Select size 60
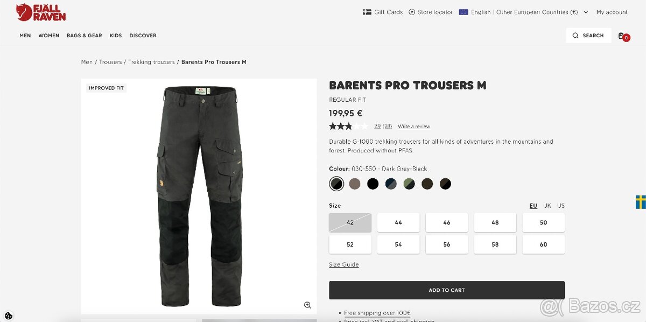This screenshot has height=322, width=646. [543, 244]
